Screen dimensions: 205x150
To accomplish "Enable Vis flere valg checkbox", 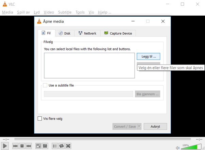I will click(40, 118).
